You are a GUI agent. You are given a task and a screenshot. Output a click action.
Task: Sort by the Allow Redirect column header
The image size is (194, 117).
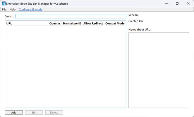[93, 23]
